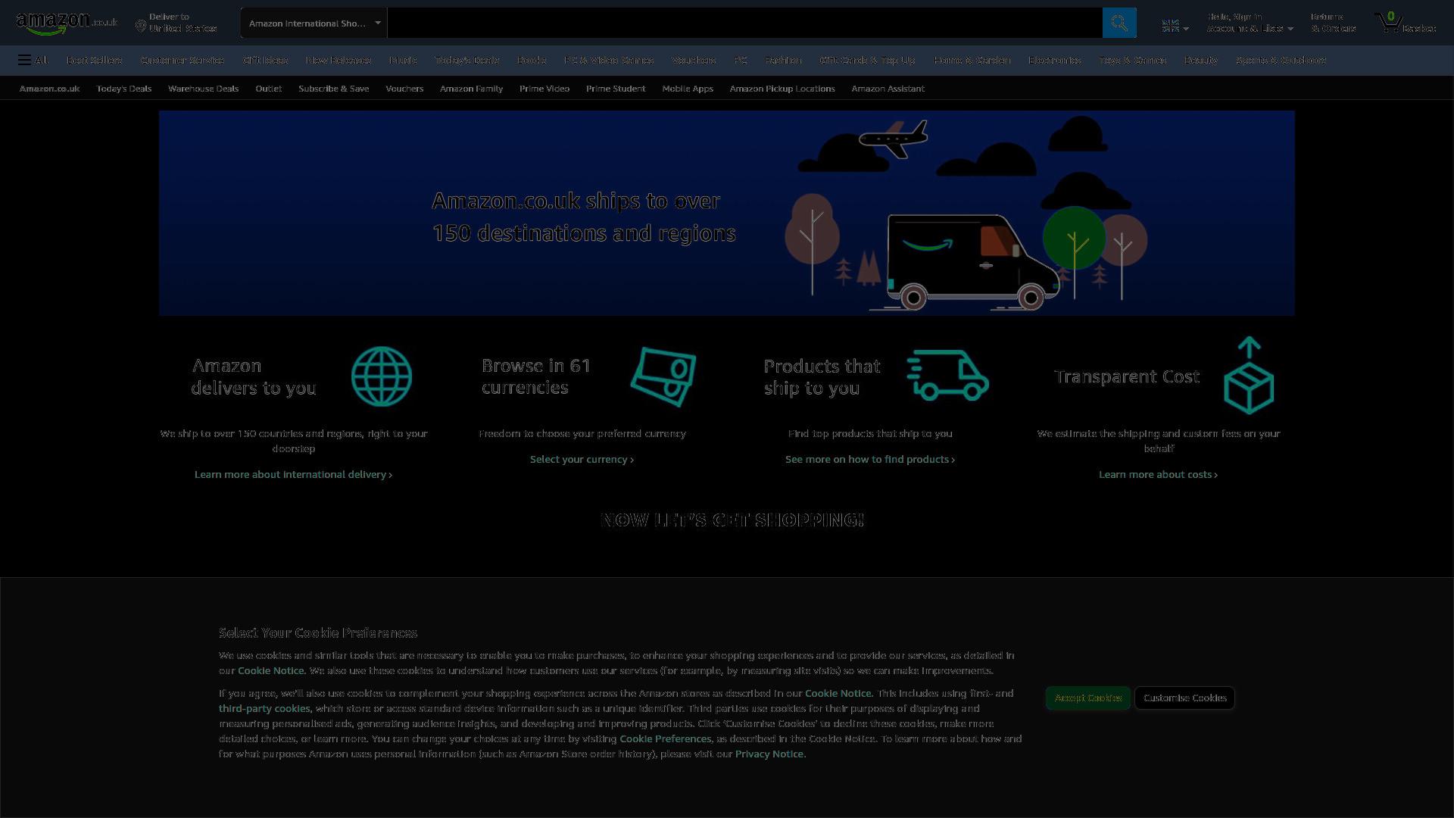
Task: Open the All hamburger menu
Action: 33,60
